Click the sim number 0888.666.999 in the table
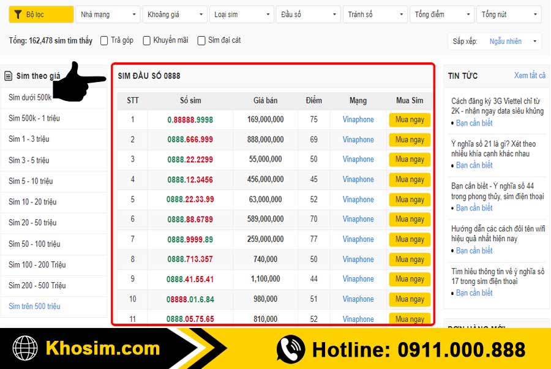The height and width of the screenshot is (369, 551). (191, 140)
